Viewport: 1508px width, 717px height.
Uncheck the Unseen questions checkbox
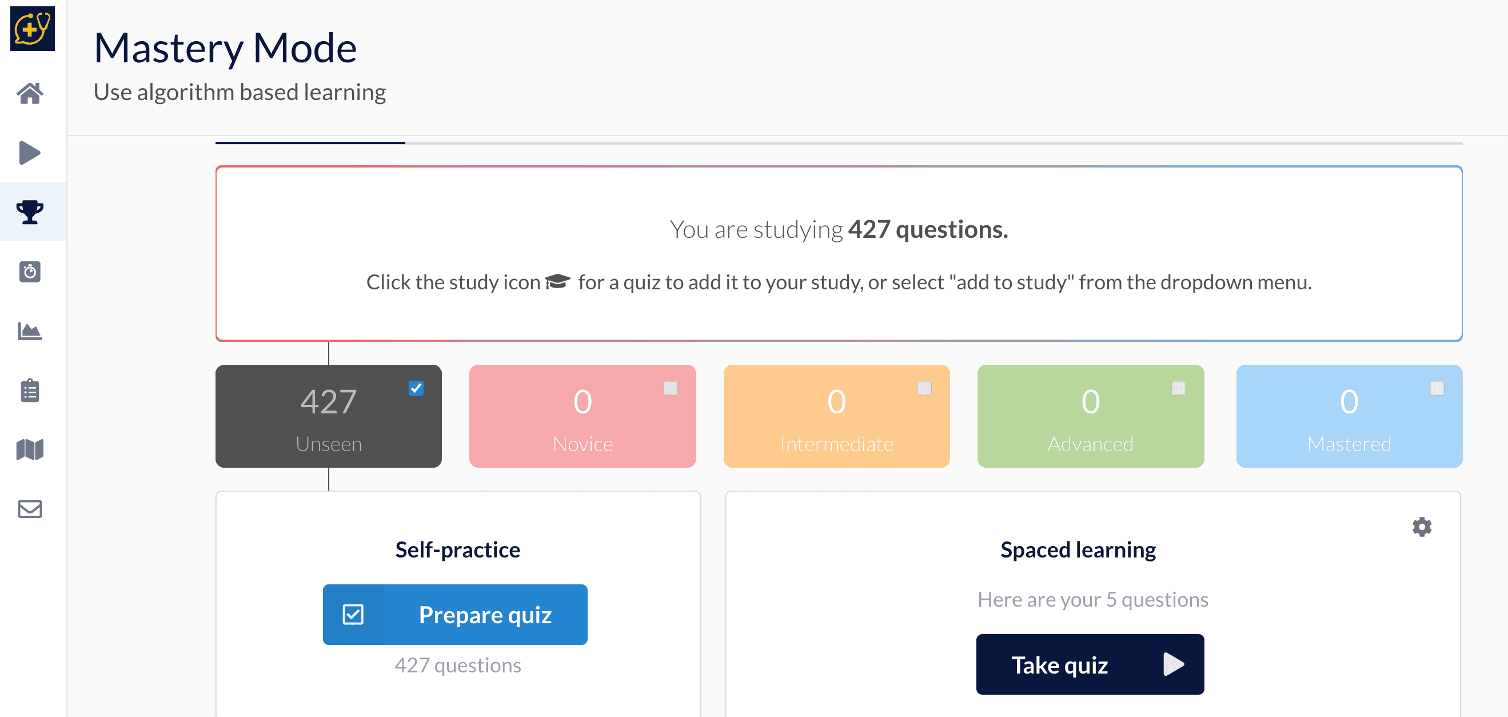point(416,388)
